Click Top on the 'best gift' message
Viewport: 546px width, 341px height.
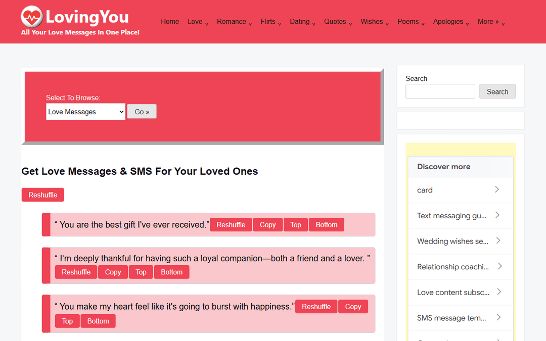[x=296, y=225]
